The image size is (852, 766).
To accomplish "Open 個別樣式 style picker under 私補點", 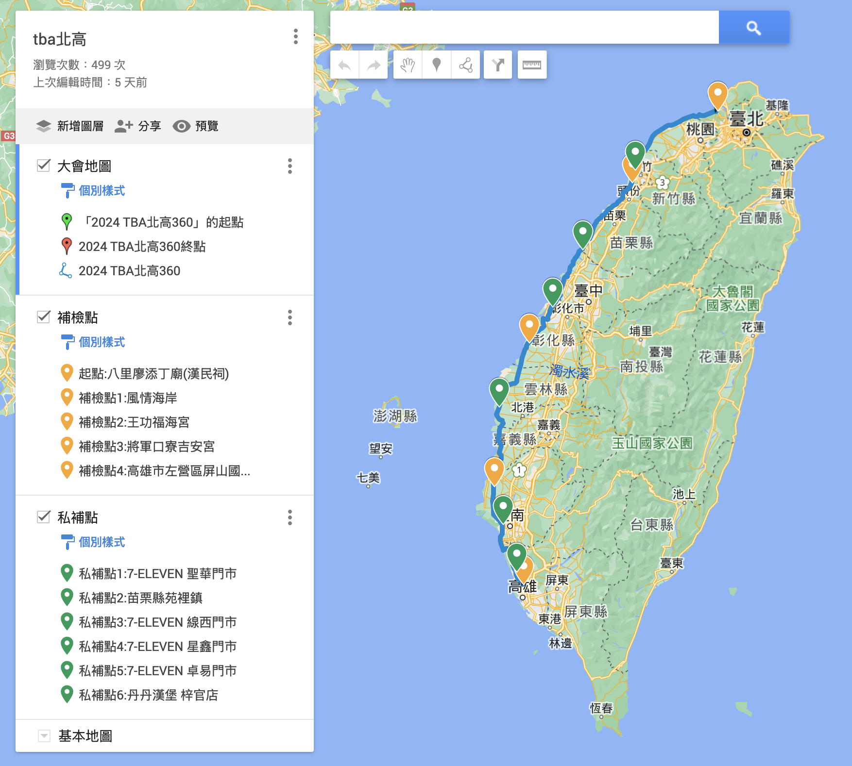I will click(x=102, y=542).
